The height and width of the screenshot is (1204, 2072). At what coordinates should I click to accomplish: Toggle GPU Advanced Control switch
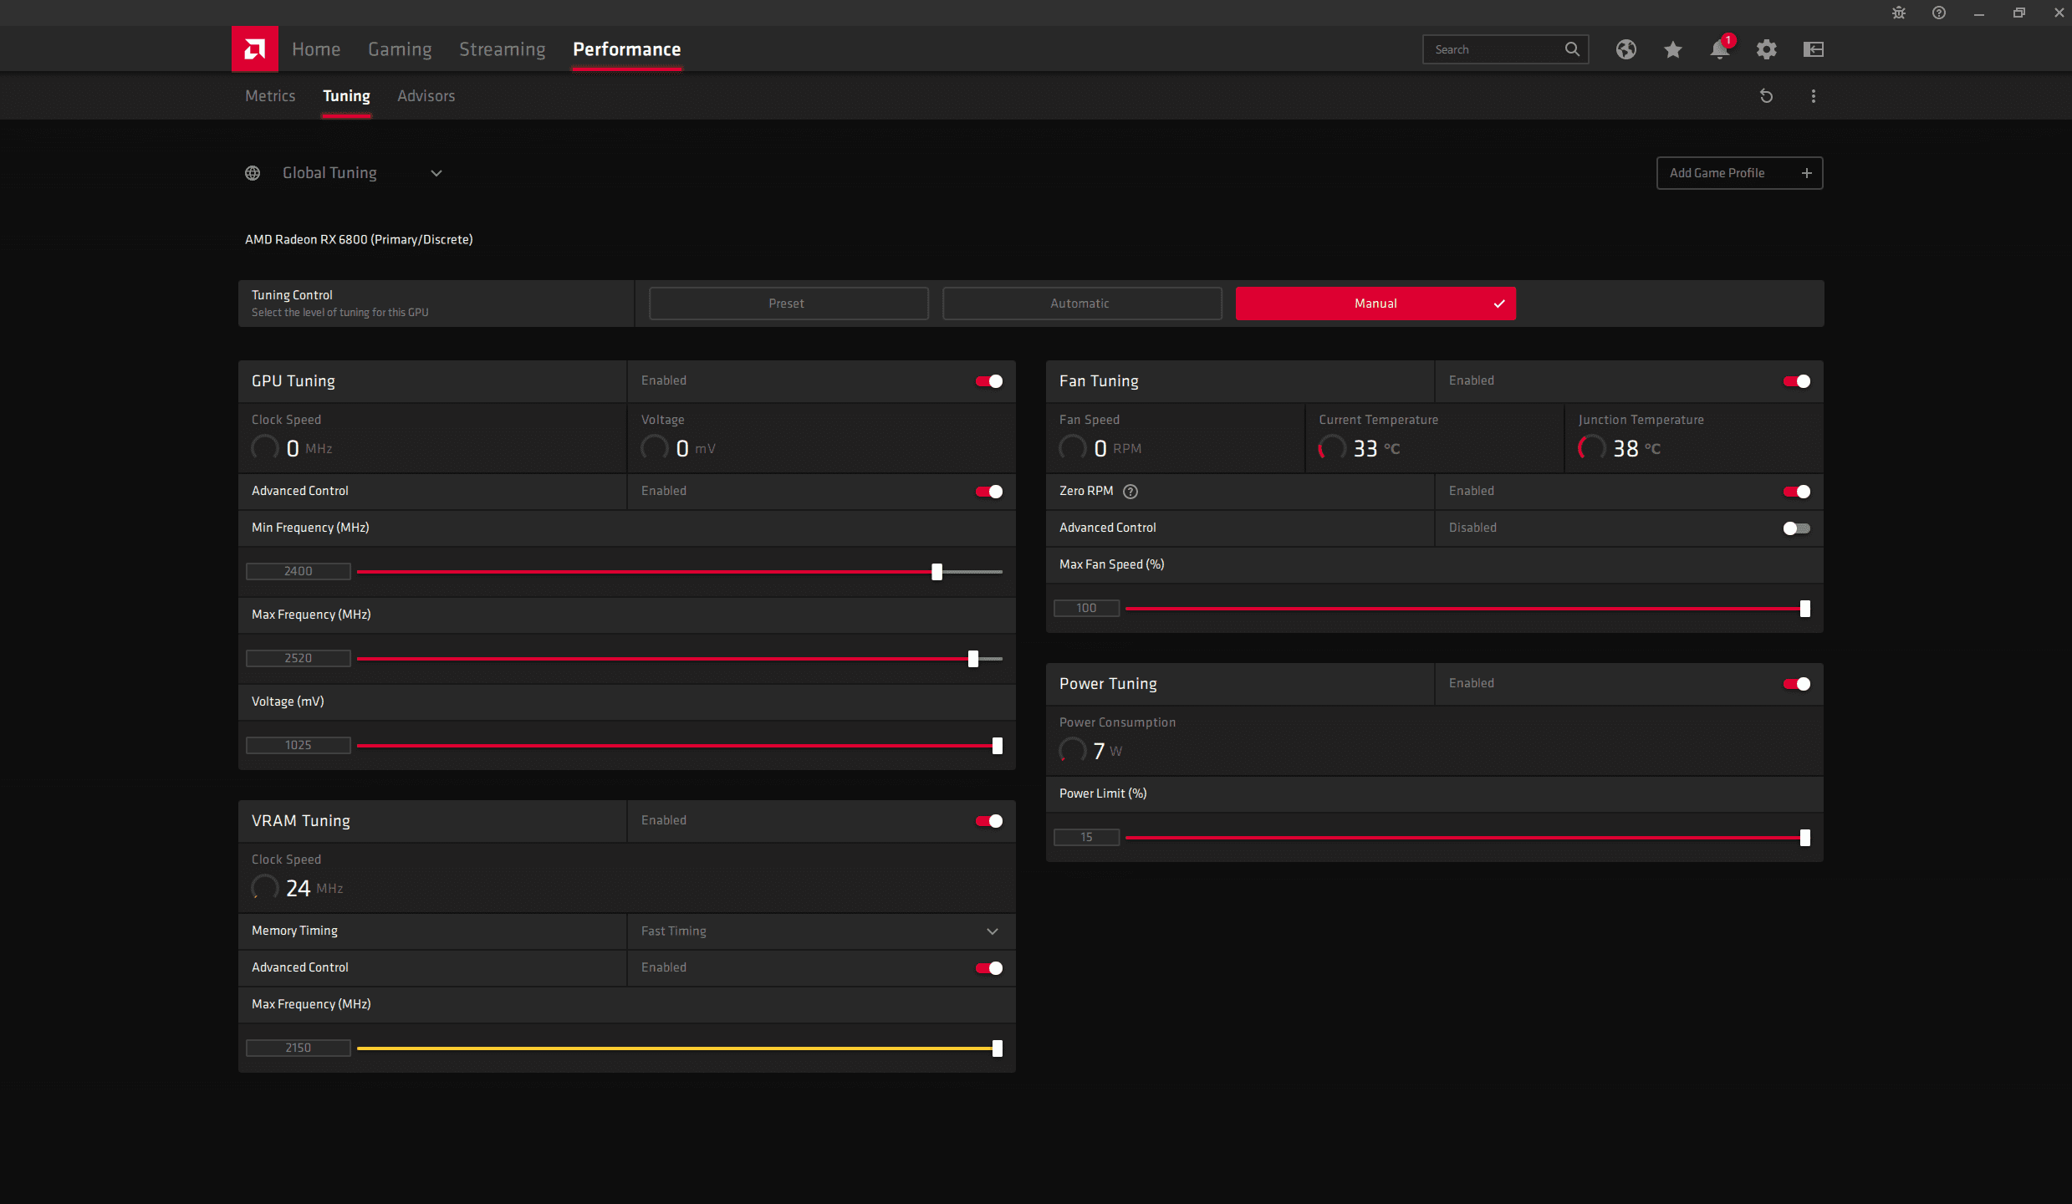(x=989, y=492)
